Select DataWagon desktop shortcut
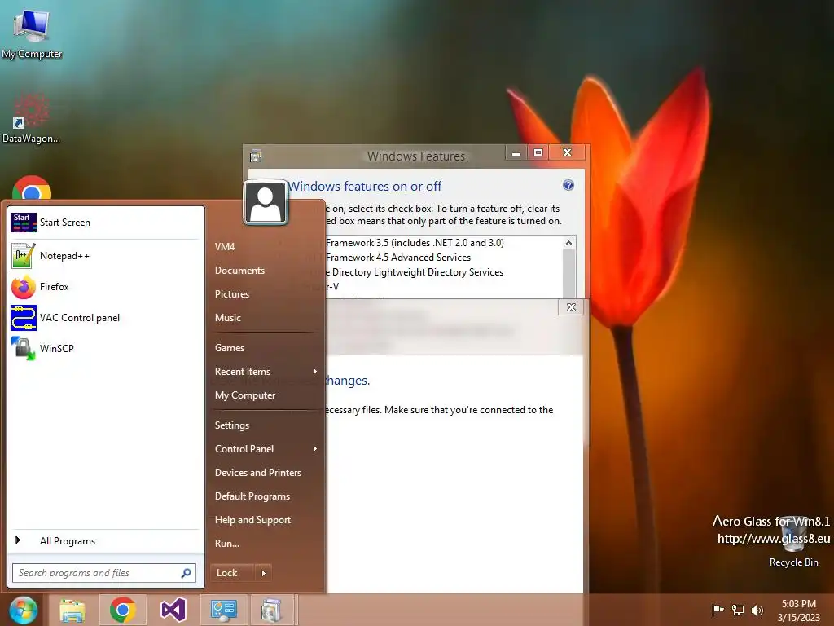 tap(31, 119)
